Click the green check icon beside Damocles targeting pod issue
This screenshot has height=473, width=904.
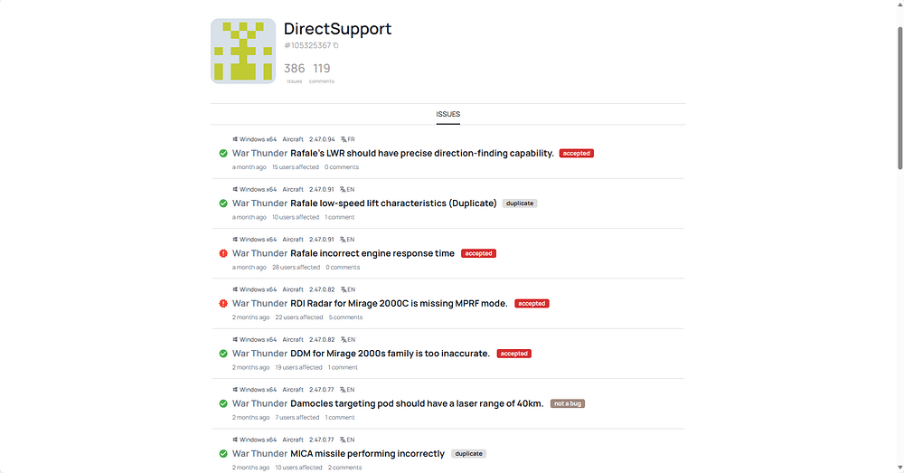(x=223, y=403)
